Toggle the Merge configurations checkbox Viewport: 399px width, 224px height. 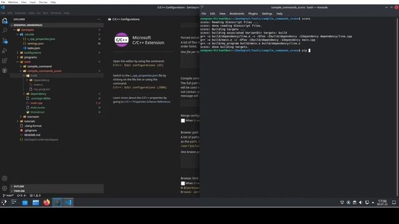[183, 121]
